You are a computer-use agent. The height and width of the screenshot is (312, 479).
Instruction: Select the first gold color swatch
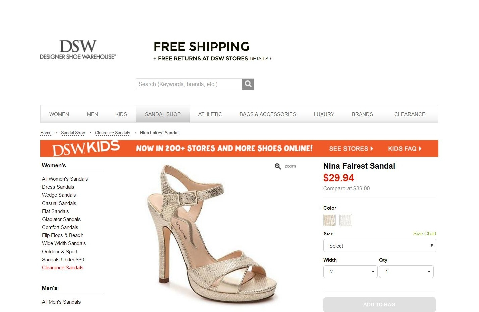pos(329,220)
